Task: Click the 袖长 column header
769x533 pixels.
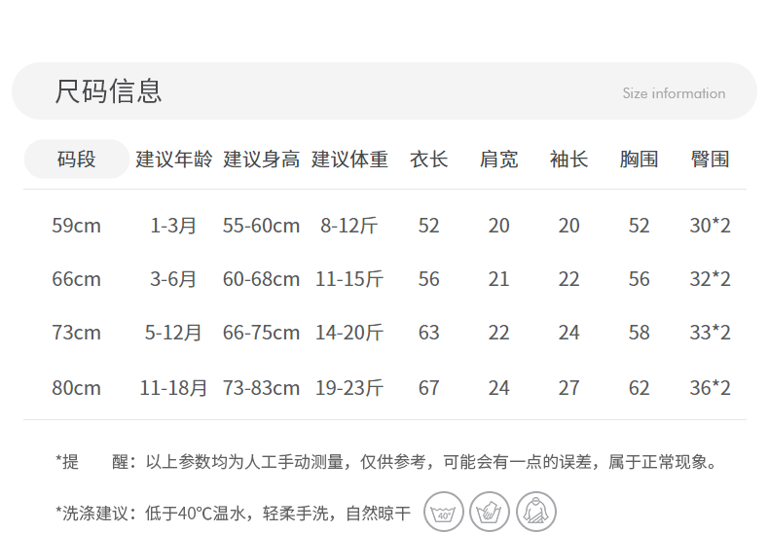Action: tap(568, 160)
